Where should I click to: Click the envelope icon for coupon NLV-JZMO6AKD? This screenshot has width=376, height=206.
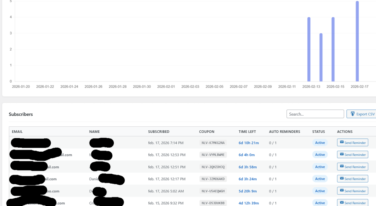[342, 178]
